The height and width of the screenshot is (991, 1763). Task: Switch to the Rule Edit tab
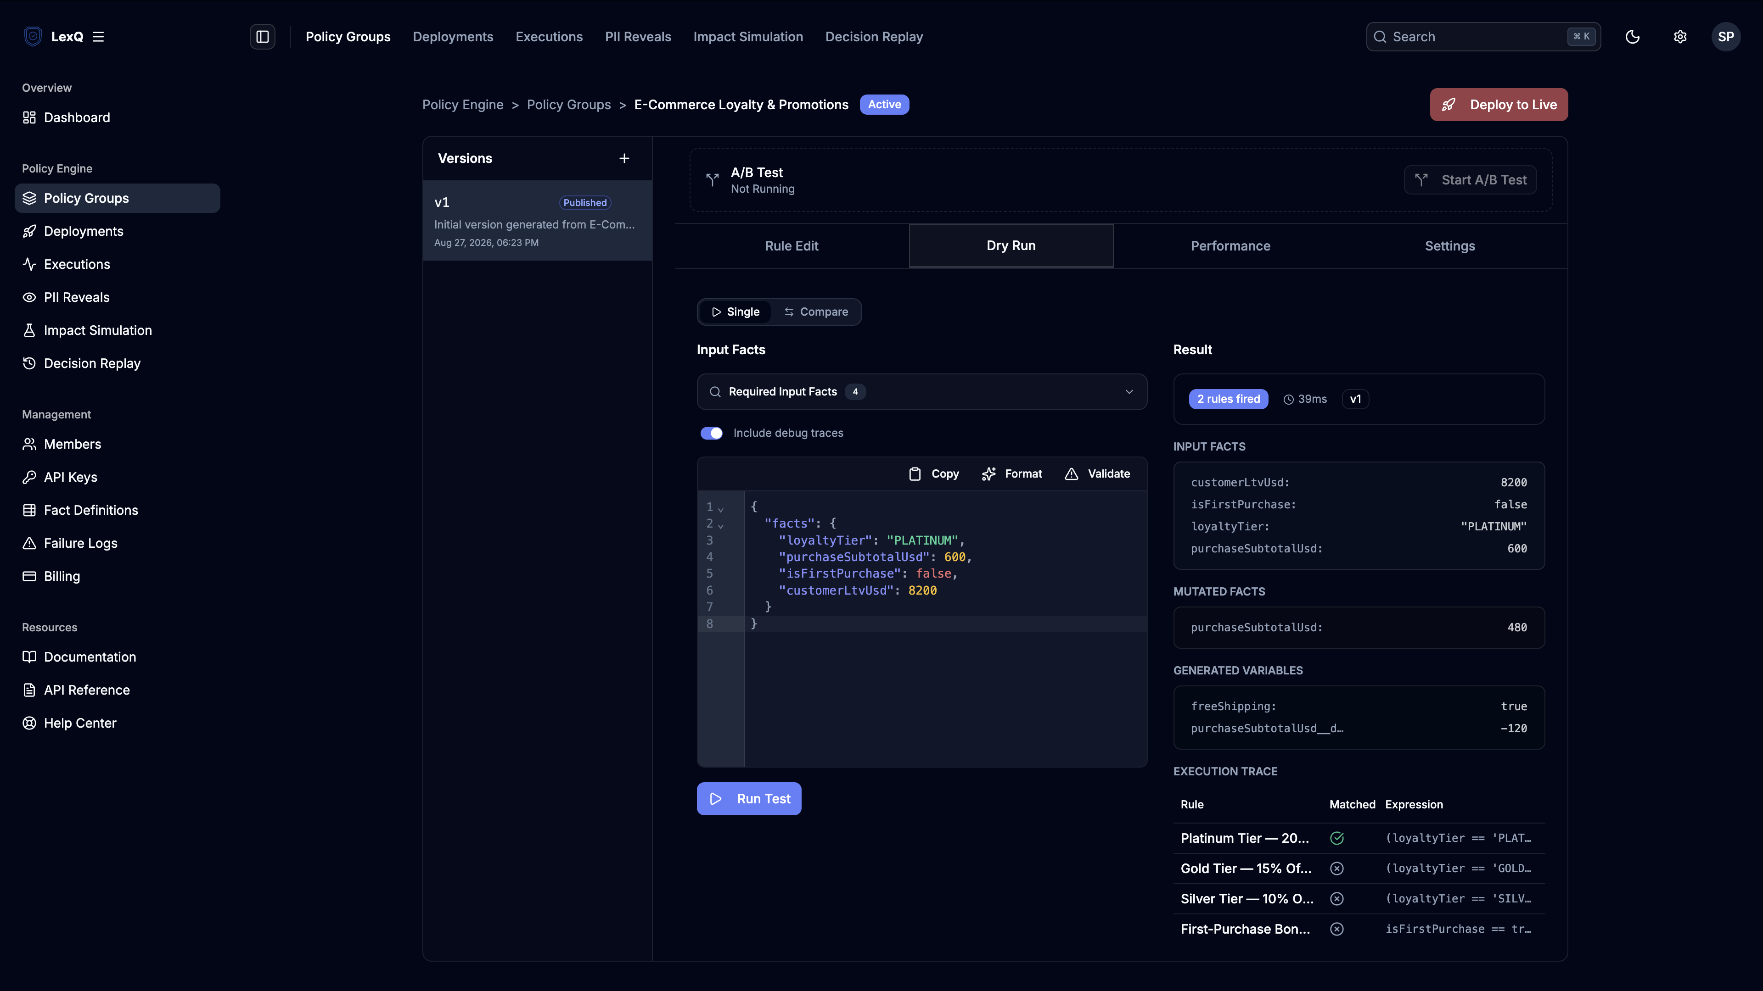click(791, 246)
